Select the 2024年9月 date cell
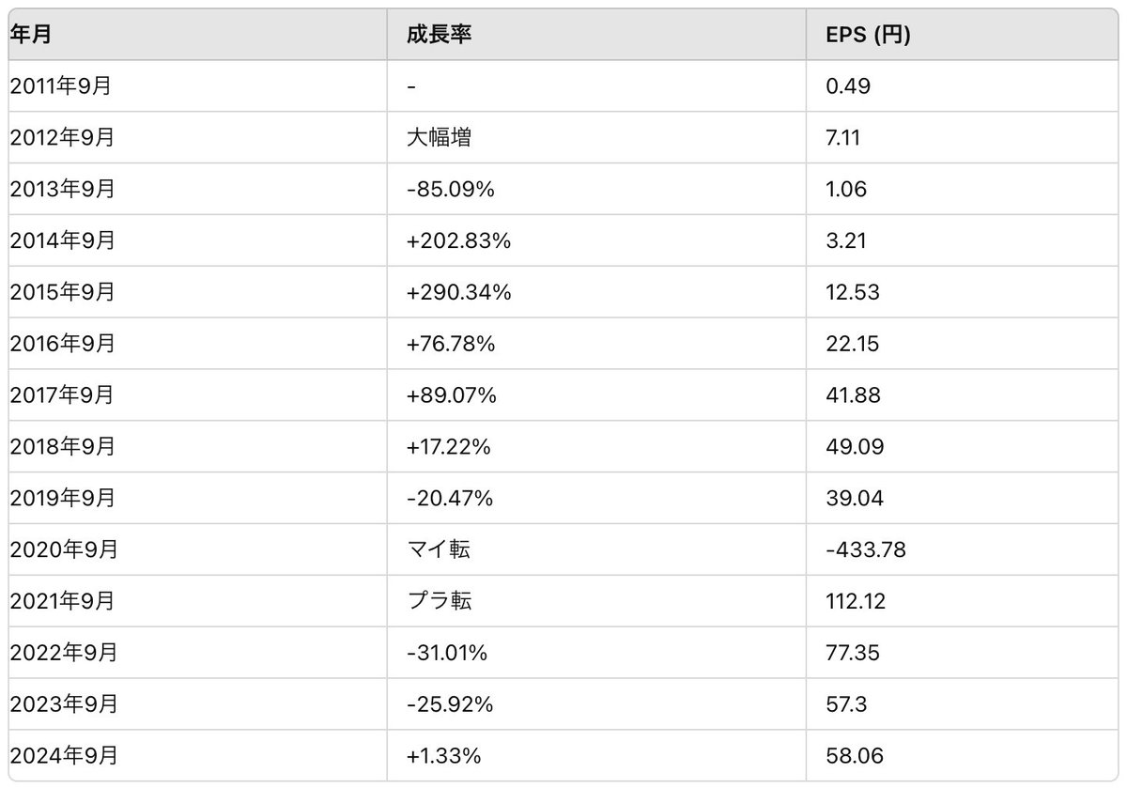The width and height of the screenshot is (1127, 788). pos(63,755)
